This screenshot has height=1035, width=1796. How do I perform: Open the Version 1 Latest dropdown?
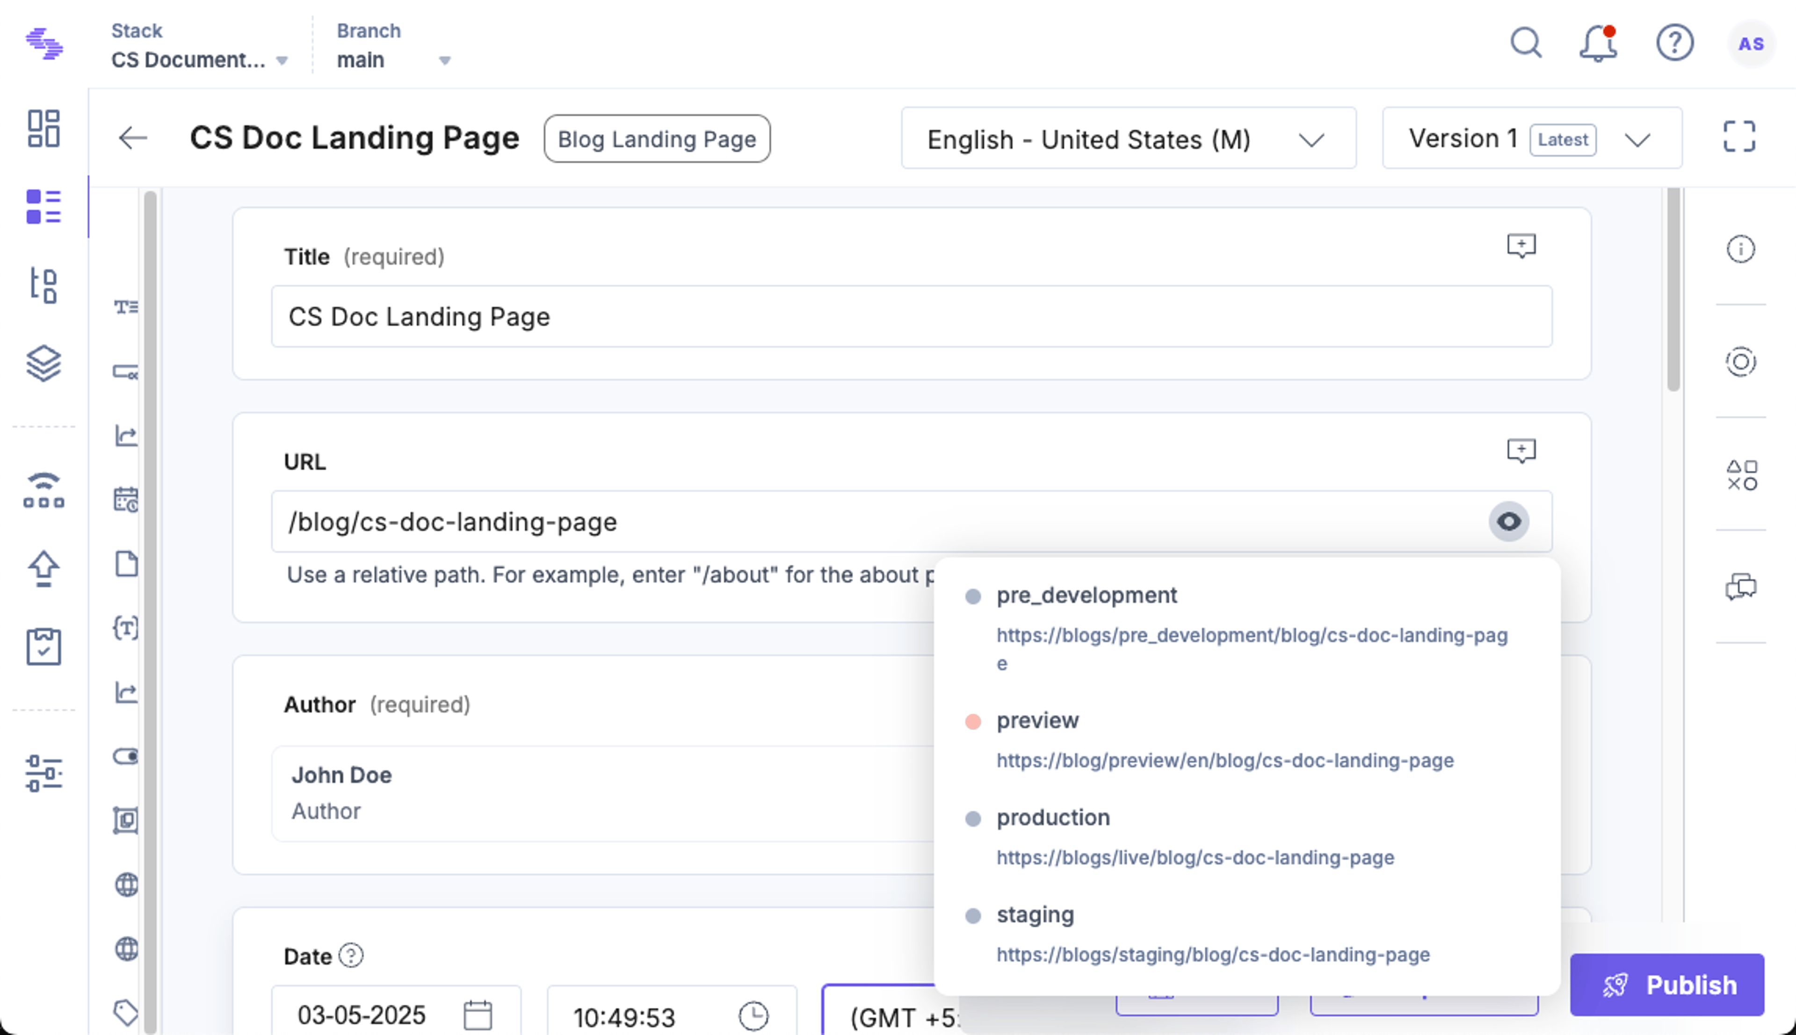[x=1532, y=138]
